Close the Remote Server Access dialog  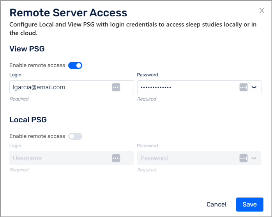point(261,11)
